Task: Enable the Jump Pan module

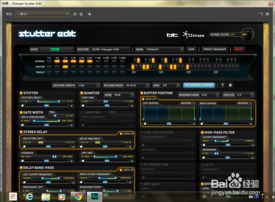Action: pos(81,112)
